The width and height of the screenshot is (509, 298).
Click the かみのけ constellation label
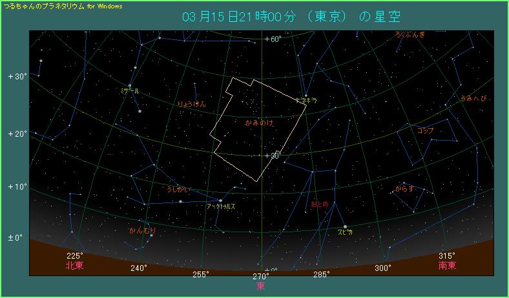click(258, 122)
